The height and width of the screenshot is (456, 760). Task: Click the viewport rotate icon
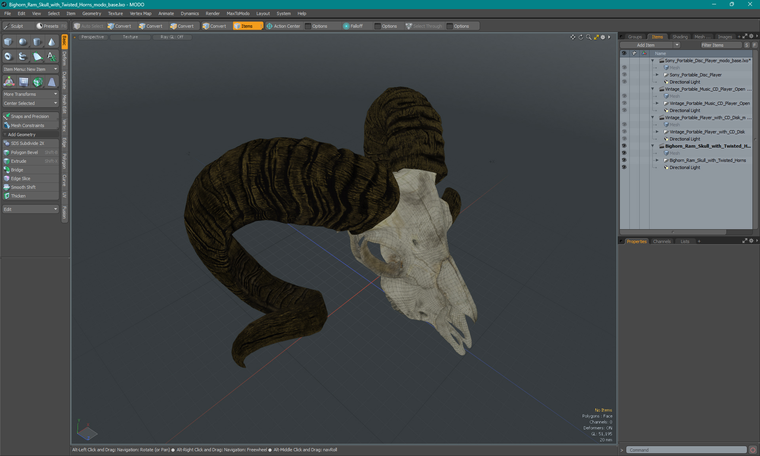tap(581, 37)
